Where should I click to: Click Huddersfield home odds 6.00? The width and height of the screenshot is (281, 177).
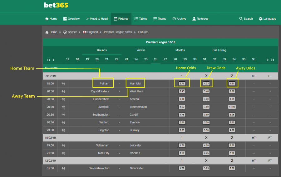click(182, 99)
